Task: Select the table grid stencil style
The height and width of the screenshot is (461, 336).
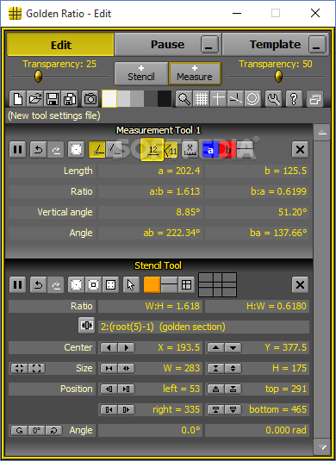Action: click(x=186, y=284)
